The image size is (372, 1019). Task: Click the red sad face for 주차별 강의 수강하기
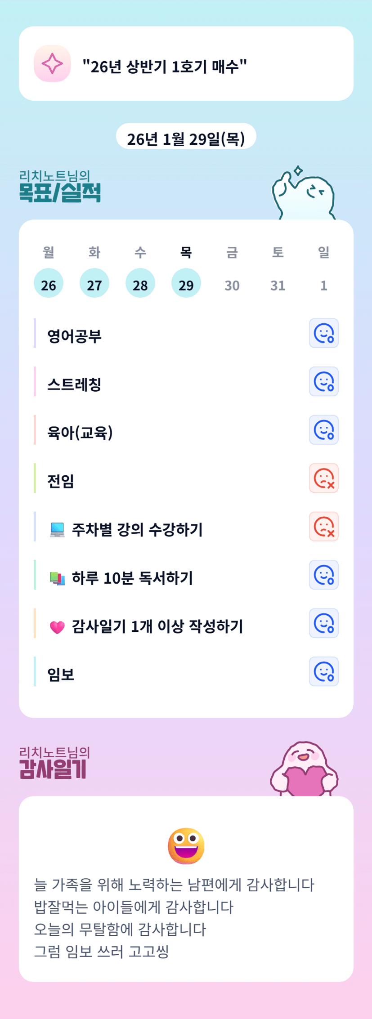point(323,527)
